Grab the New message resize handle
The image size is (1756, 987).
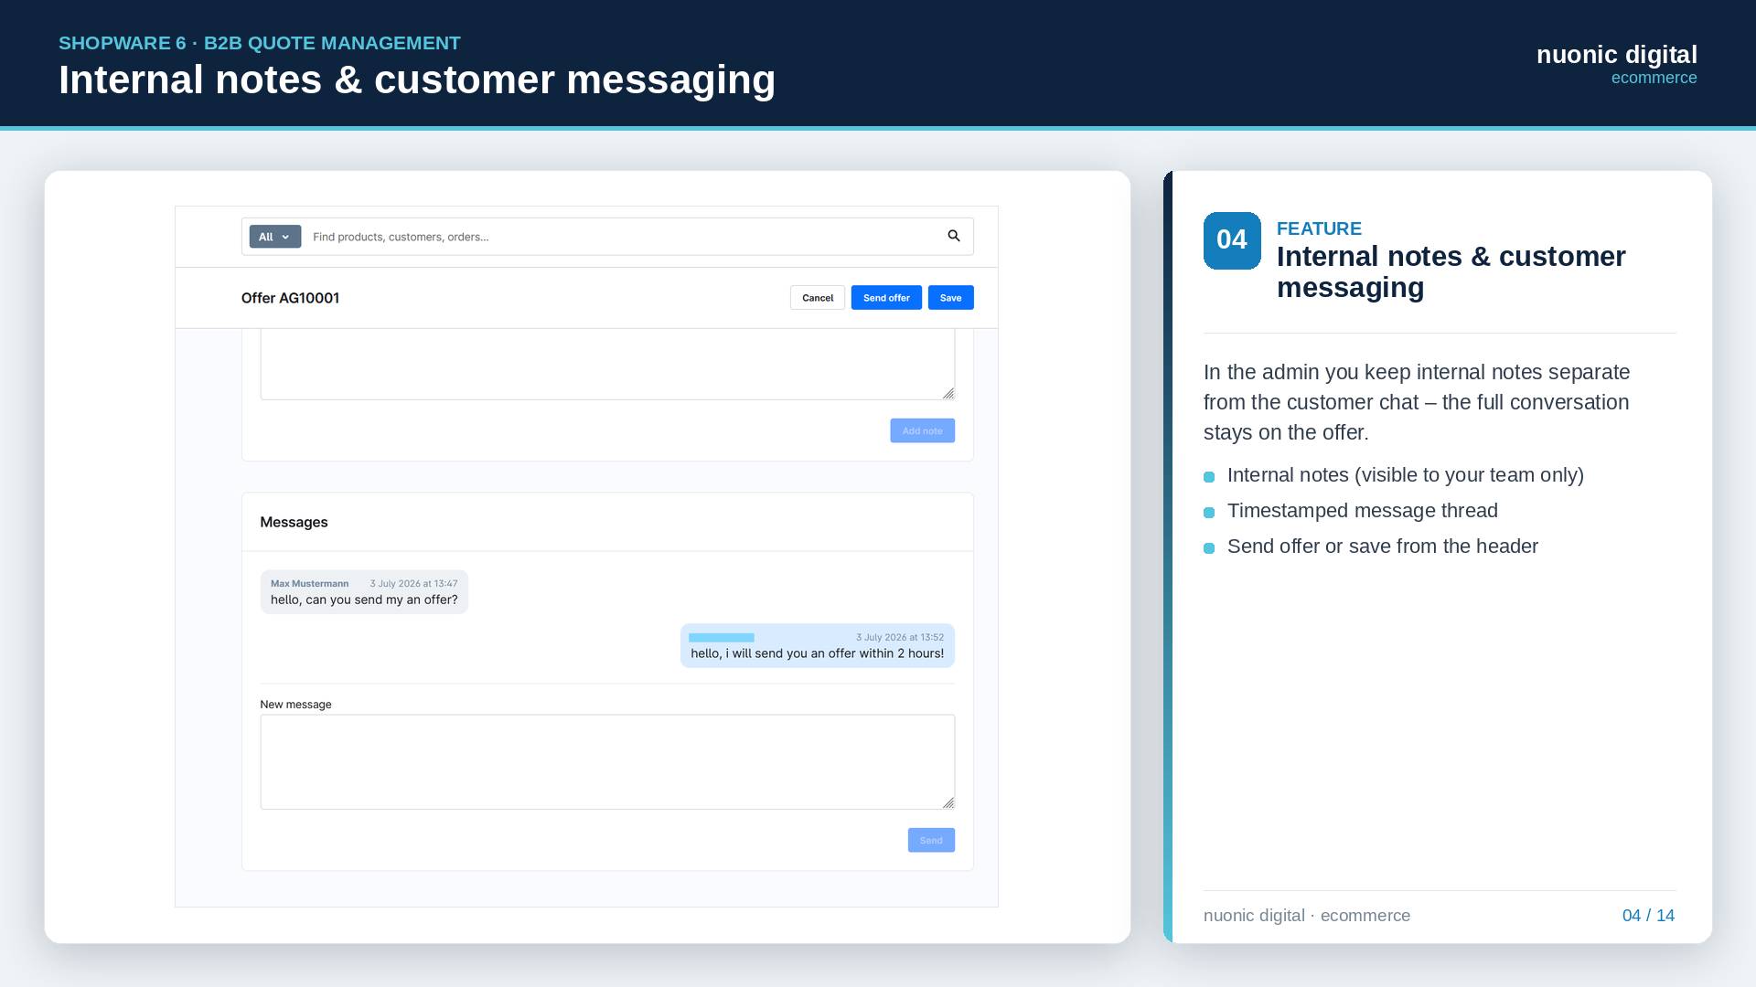[x=948, y=802]
